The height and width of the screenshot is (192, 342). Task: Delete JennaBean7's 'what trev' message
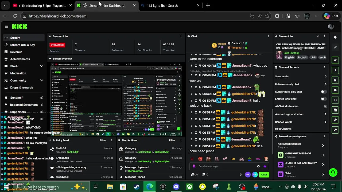[x=192, y=66]
